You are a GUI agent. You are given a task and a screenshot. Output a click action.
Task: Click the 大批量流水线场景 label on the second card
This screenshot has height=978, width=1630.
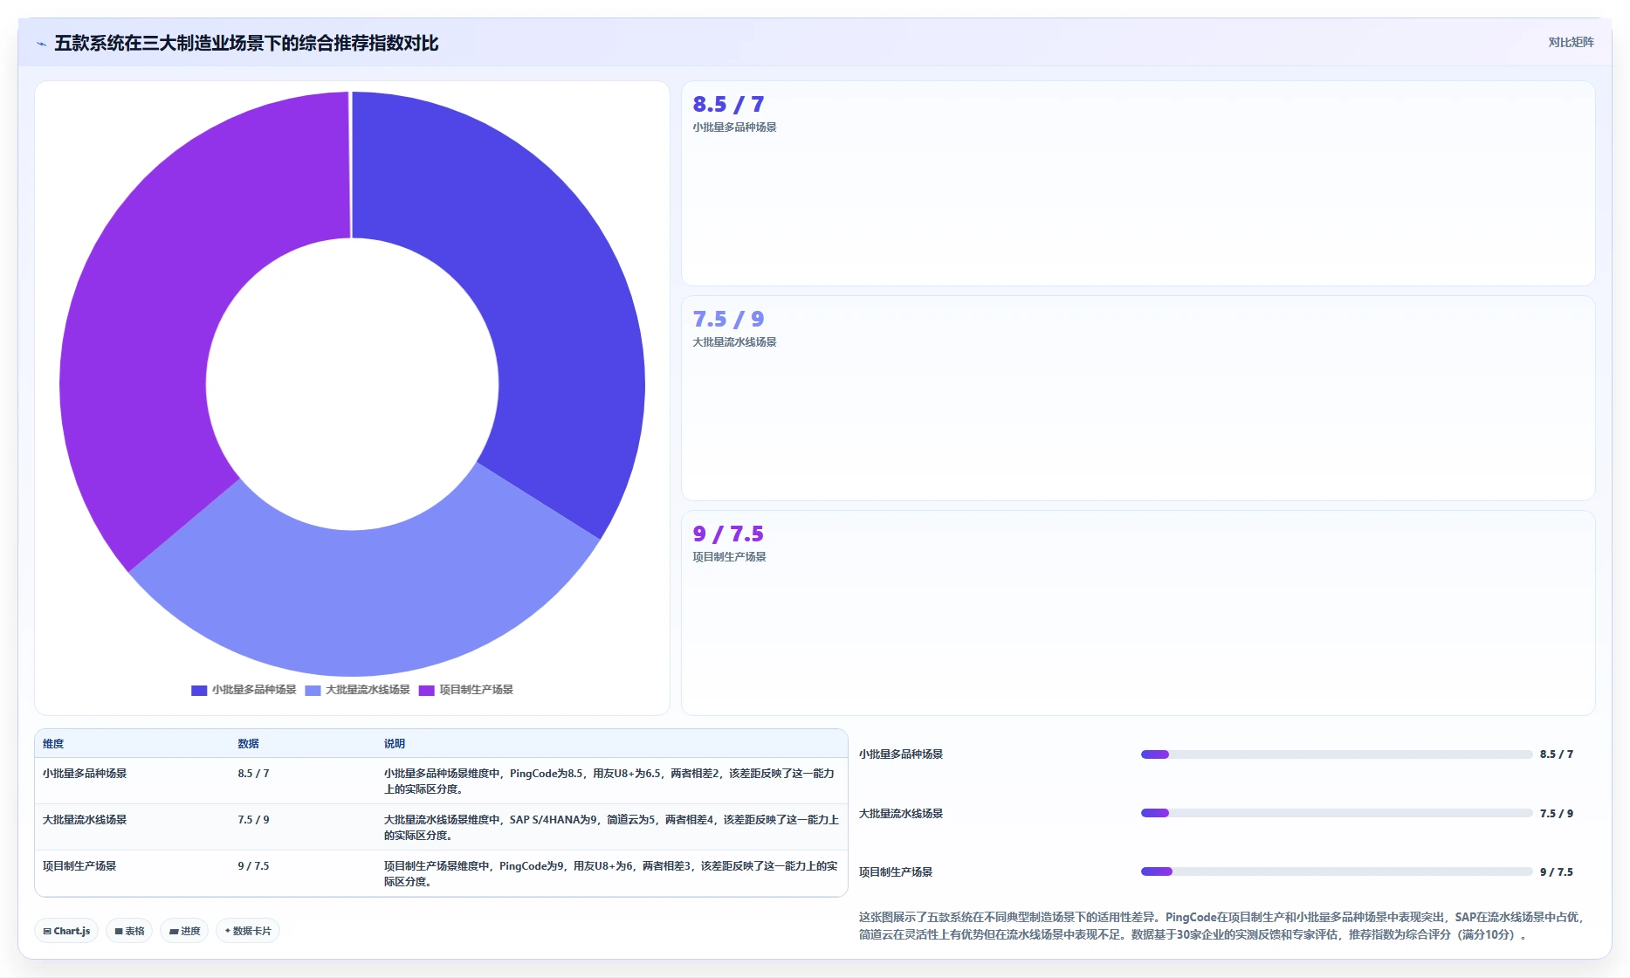tap(734, 342)
